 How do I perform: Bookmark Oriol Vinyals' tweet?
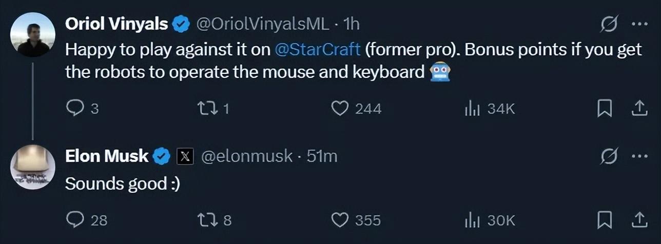click(x=605, y=108)
